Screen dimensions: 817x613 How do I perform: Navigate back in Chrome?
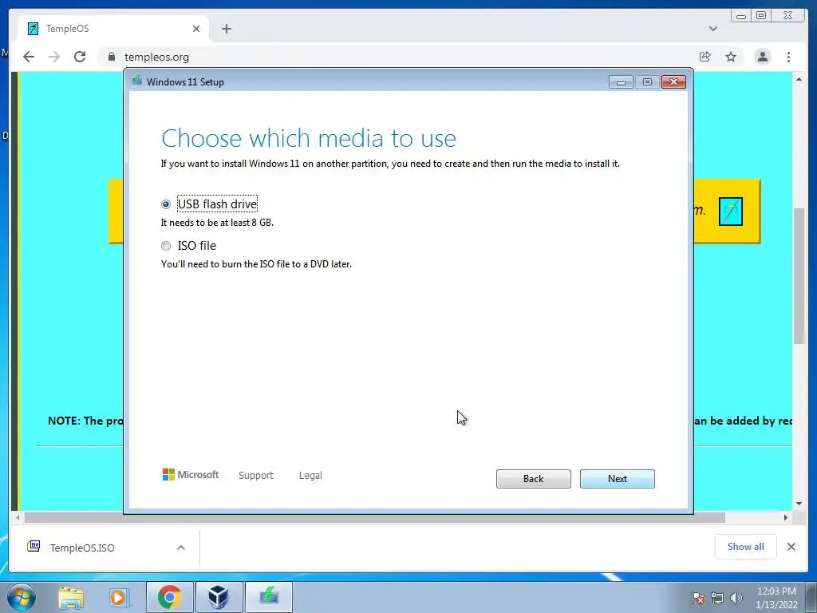(x=29, y=57)
